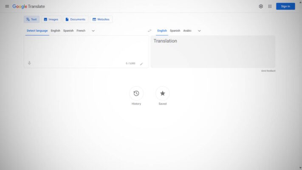The width and height of the screenshot is (302, 170).
Task: Click the Google Translate logo
Action: click(x=29, y=6)
